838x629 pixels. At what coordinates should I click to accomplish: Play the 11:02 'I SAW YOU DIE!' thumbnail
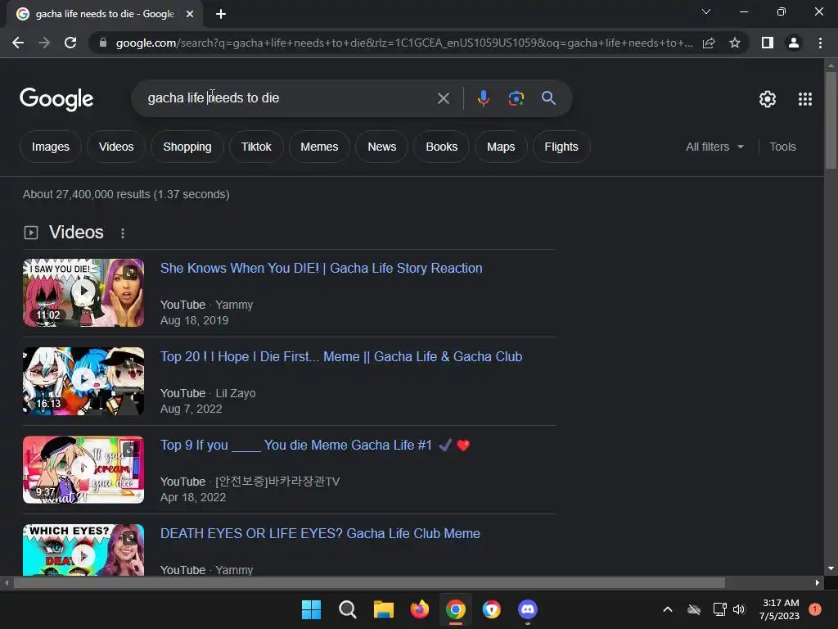(x=83, y=292)
